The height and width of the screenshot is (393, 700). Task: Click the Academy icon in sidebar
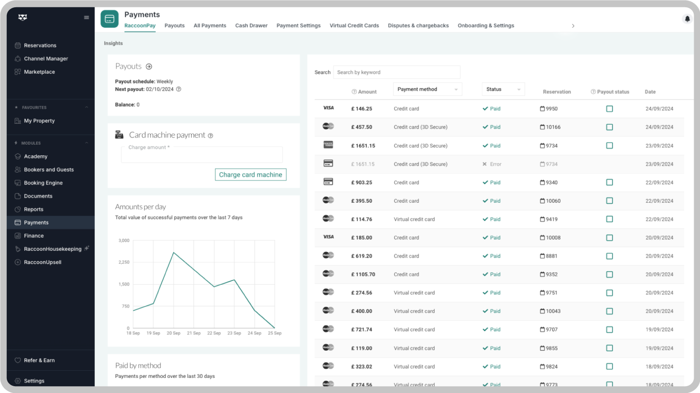tap(18, 156)
